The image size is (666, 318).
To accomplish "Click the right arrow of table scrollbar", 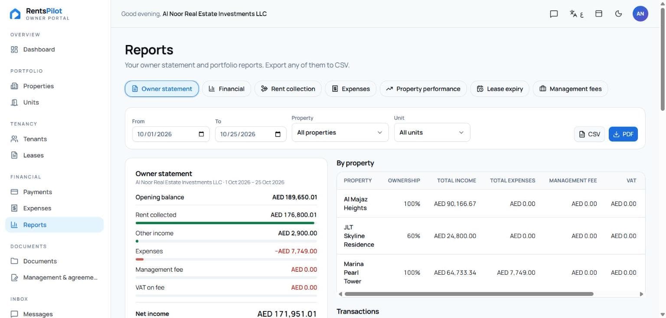I will (x=641, y=294).
